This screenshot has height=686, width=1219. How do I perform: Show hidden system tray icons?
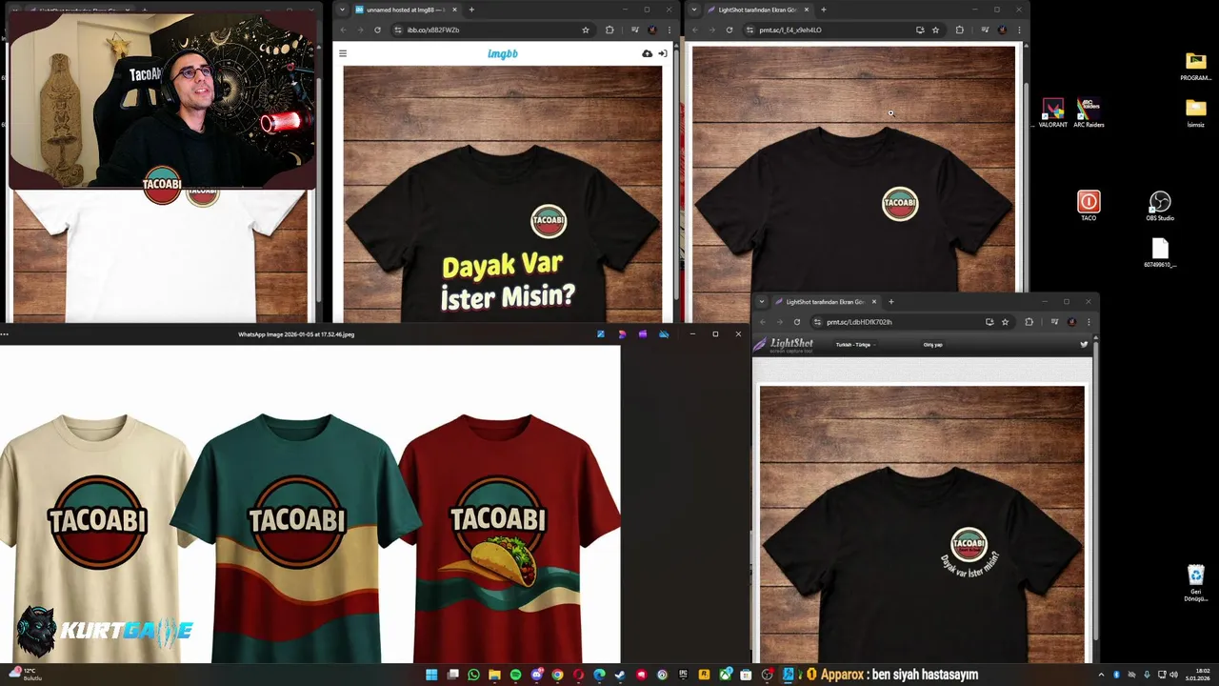1102,675
